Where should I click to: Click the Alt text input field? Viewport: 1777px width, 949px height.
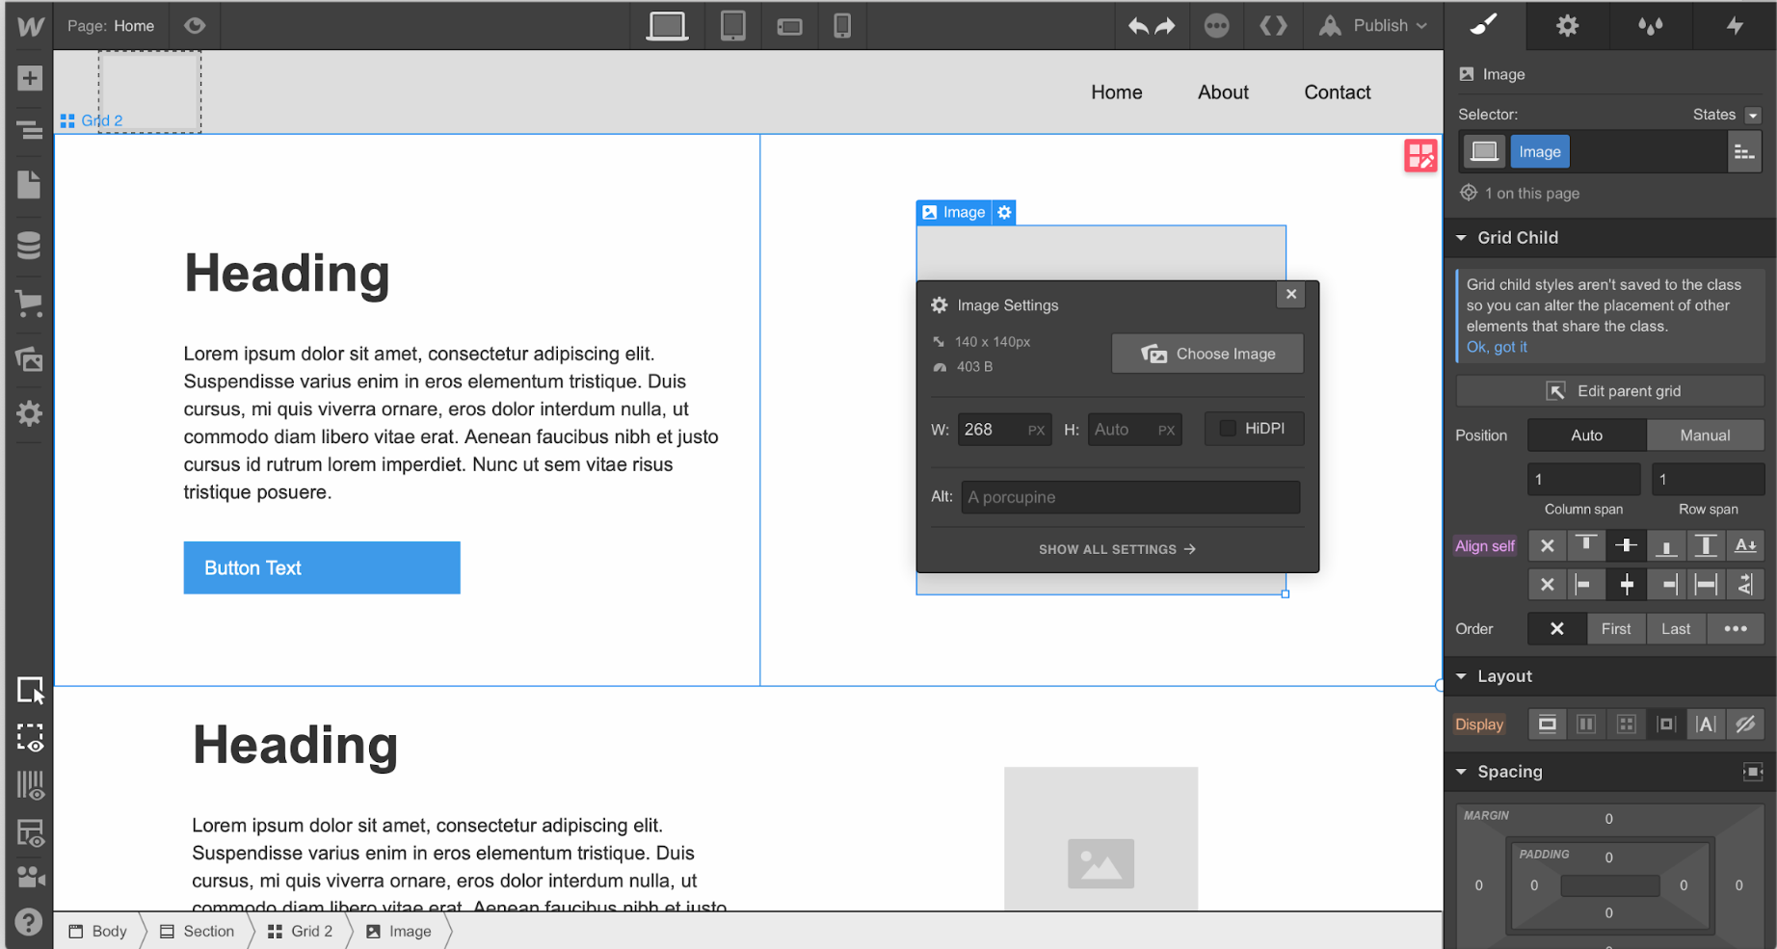point(1130,497)
